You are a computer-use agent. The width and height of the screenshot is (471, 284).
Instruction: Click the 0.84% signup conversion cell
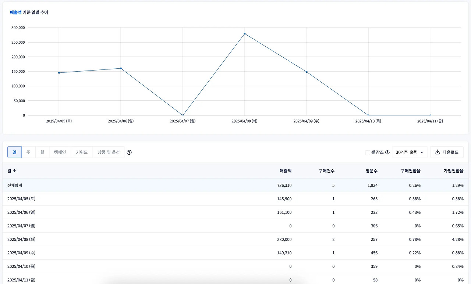458,266
